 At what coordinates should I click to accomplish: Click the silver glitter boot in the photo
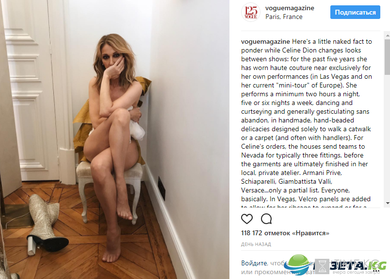click(46, 225)
